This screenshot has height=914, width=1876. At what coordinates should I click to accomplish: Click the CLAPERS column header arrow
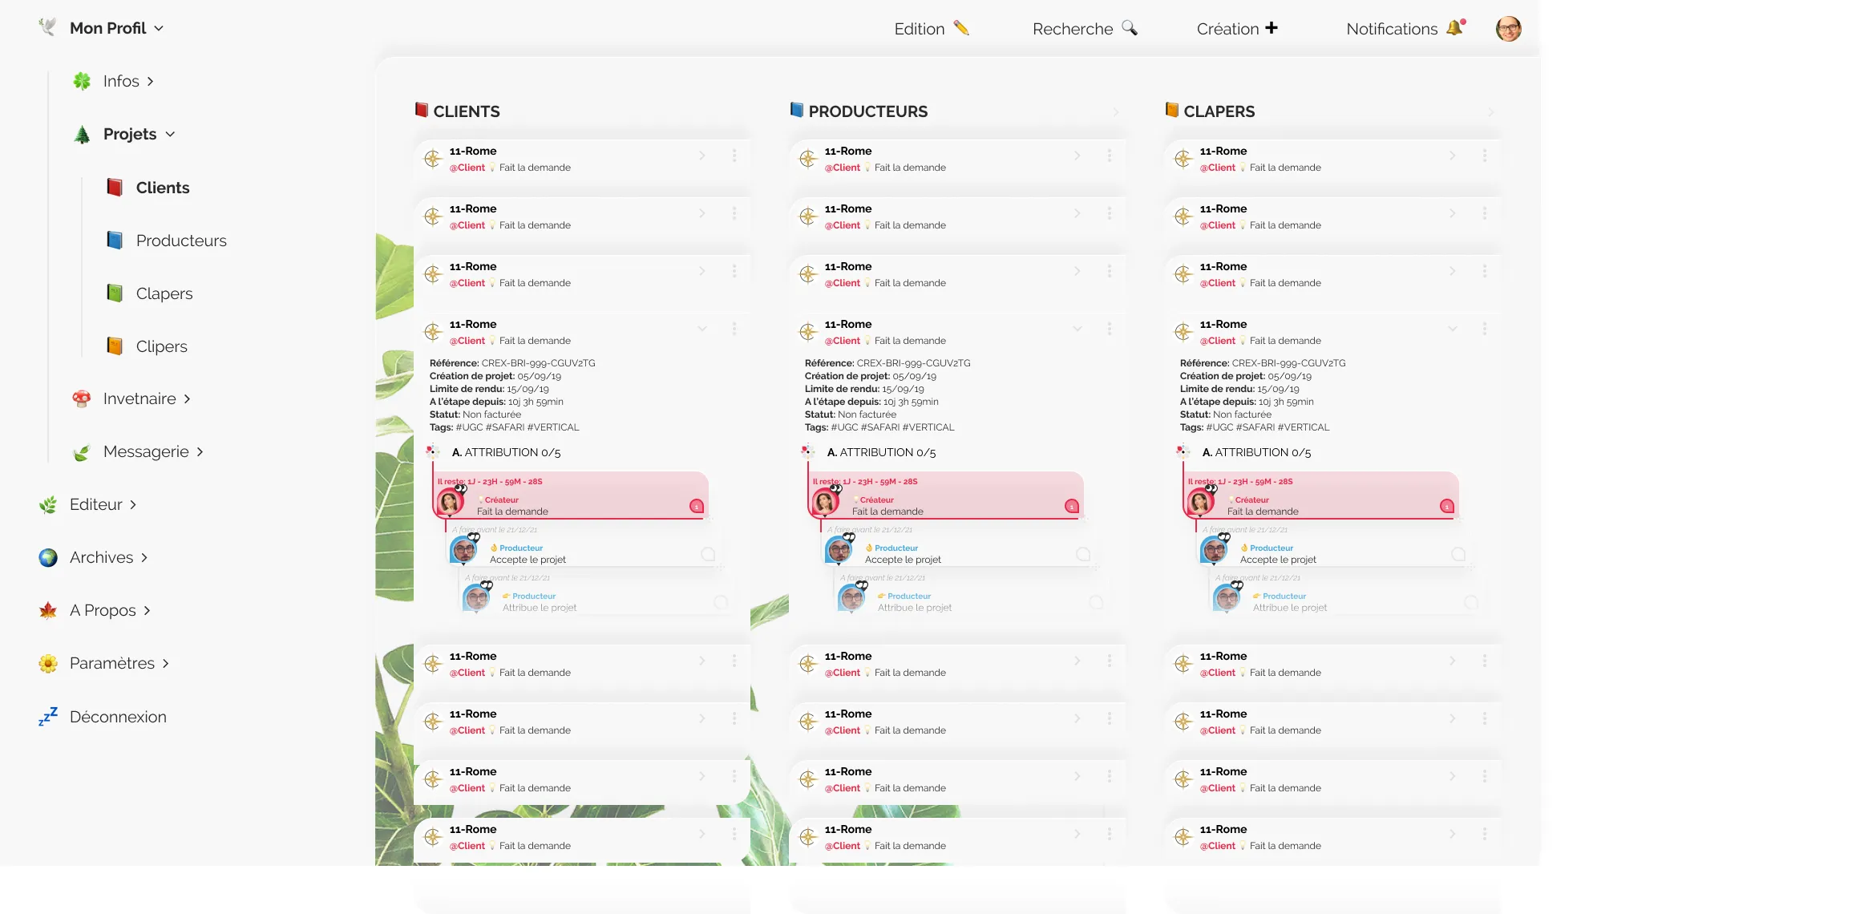coord(1491,111)
